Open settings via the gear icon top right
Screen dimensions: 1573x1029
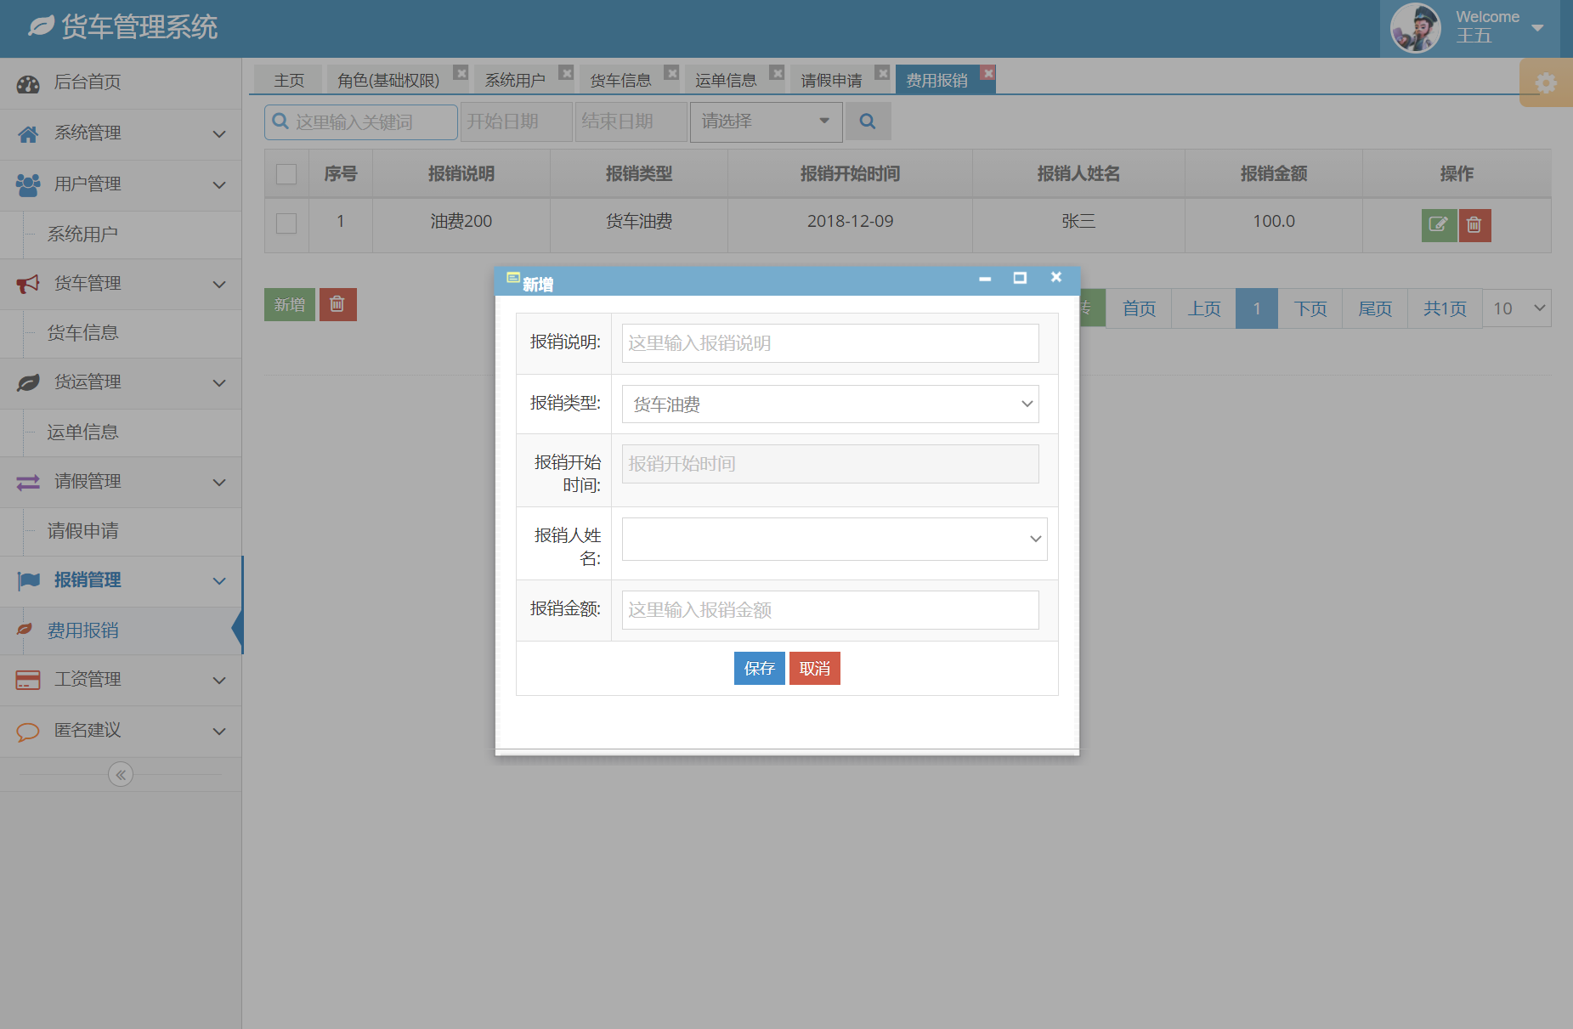pyautogui.click(x=1546, y=82)
